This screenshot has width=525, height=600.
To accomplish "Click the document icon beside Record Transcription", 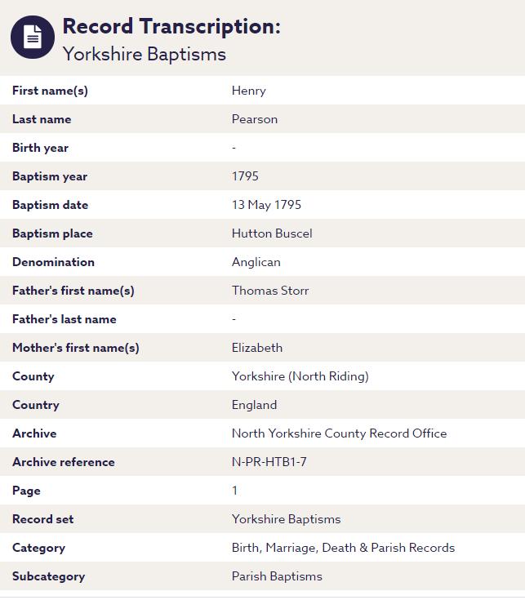I will pos(33,38).
